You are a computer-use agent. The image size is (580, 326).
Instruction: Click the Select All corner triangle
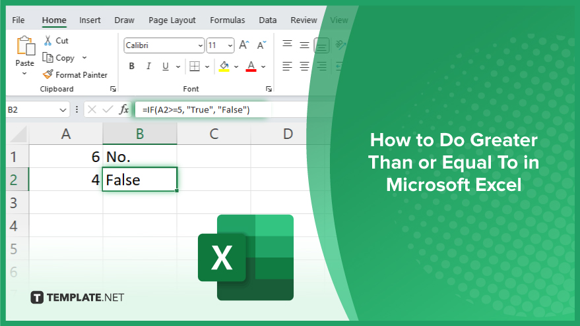coord(18,134)
